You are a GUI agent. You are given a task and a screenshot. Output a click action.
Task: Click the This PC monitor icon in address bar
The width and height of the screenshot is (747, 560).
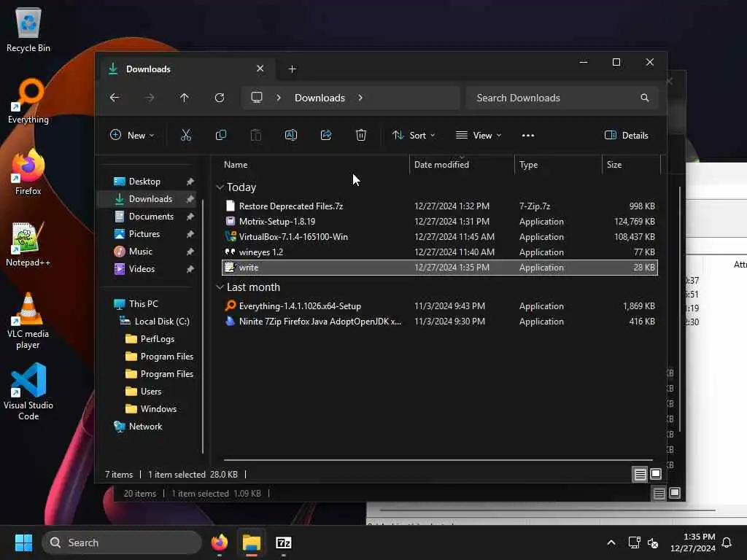[257, 98]
